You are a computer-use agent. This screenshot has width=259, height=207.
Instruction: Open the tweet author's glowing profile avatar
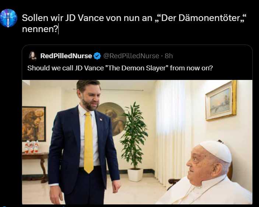(x=8, y=18)
